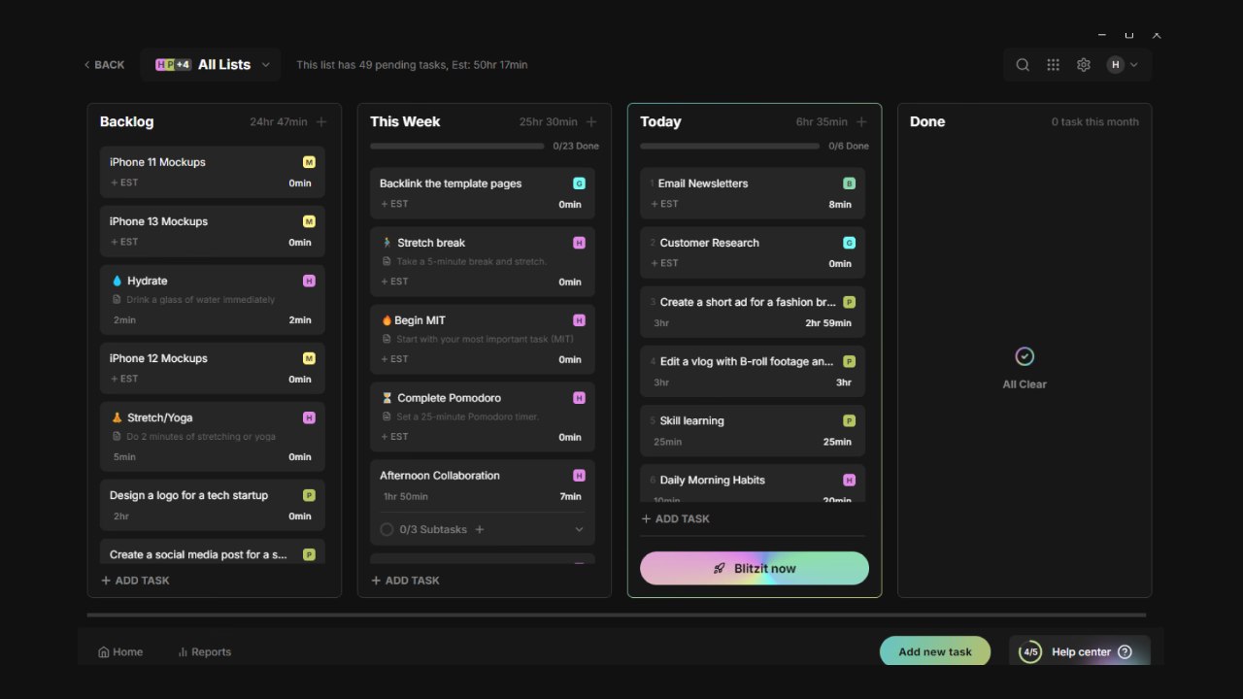Click Add new task button
1243x699 pixels.
[x=935, y=651]
